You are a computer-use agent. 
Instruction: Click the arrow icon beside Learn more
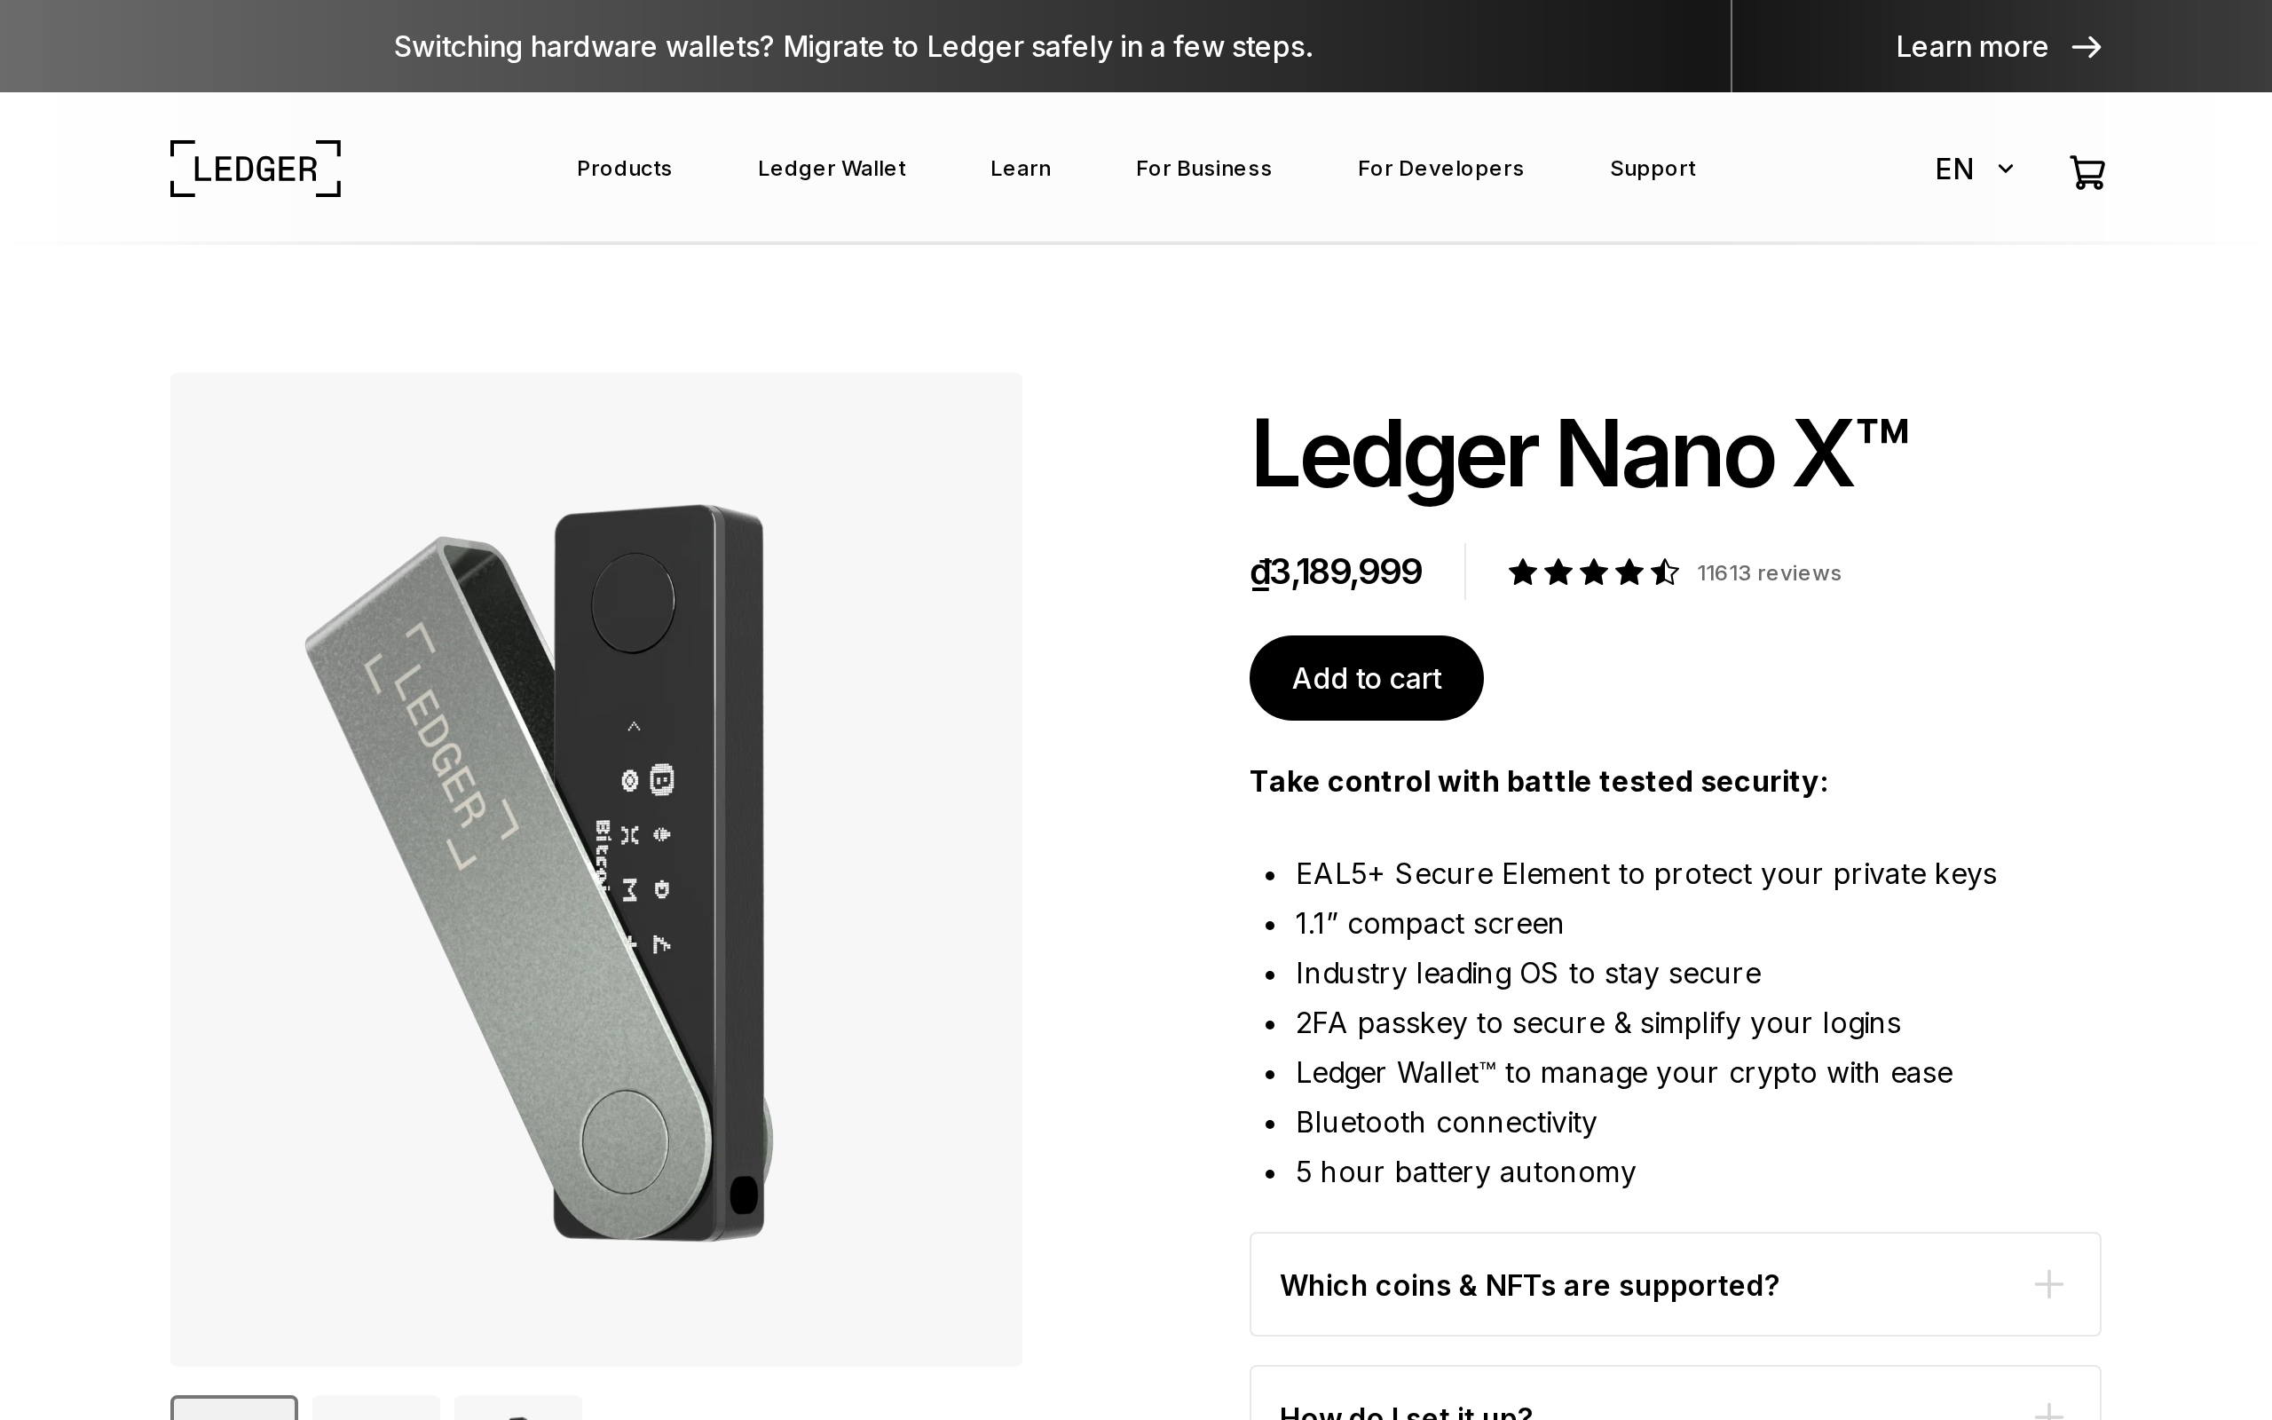coord(2087,47)
